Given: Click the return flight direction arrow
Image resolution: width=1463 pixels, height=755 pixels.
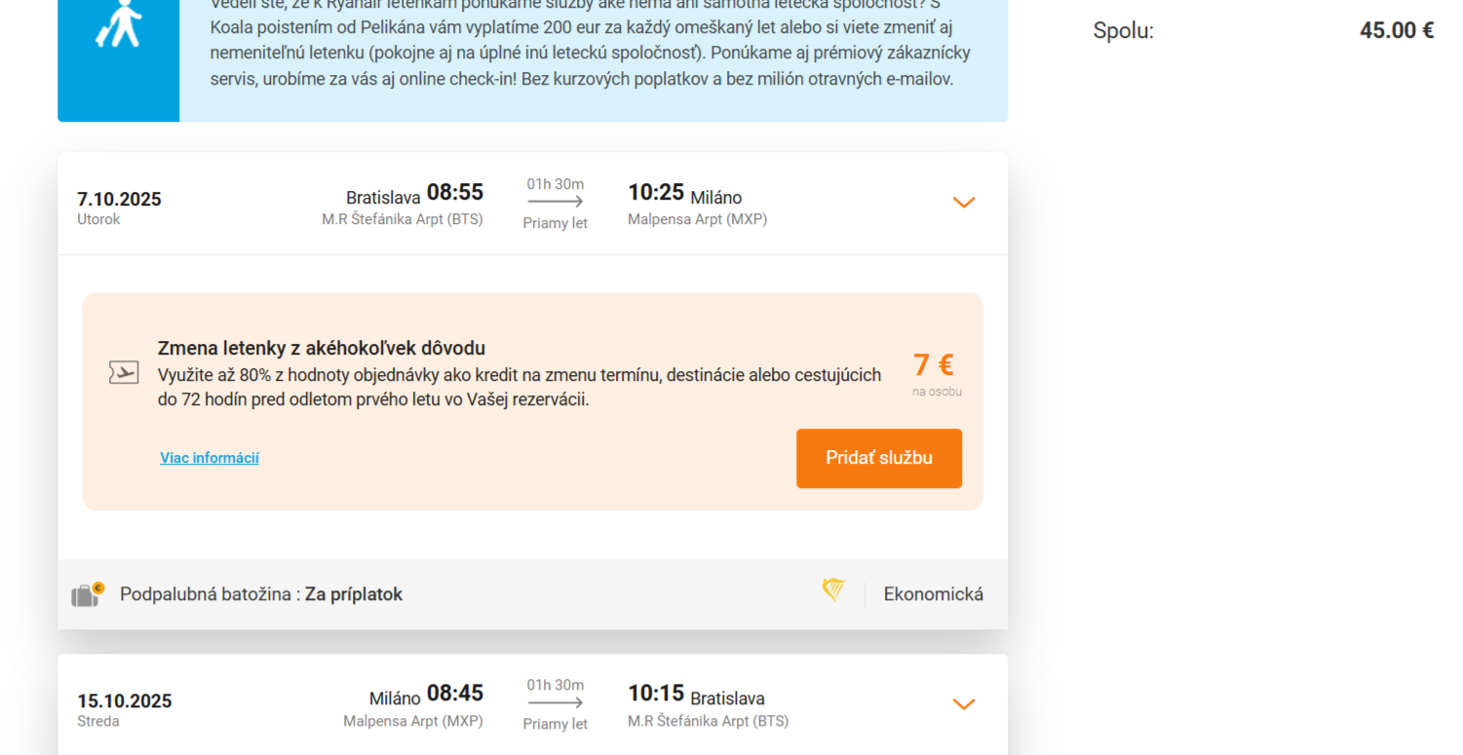Looking at the screenshot, I should tap(556, 702).
